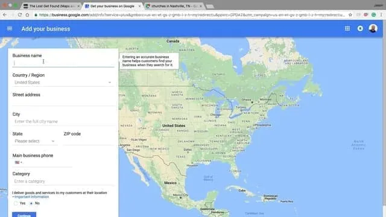Screen dimensions: 386x217
Task: Open the phone country flag selector
Action: [x=18, y=162]
